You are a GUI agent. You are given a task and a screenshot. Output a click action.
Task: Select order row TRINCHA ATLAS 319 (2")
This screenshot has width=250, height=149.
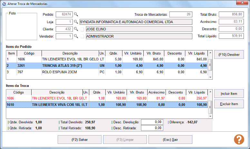[107, 66]
